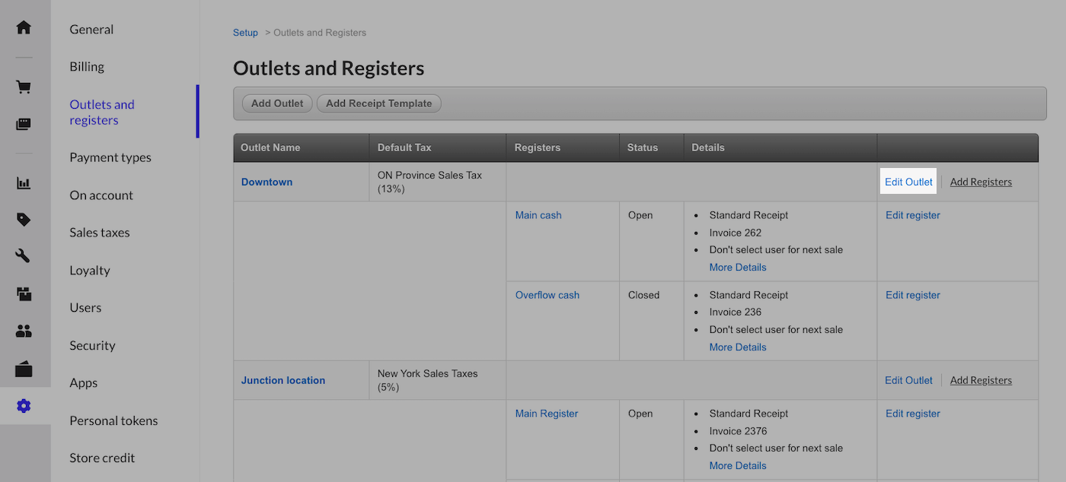This screenshot has height=482, width=1066.
Task: Expand More Details for Main cash register
Action: pos(737,267)
